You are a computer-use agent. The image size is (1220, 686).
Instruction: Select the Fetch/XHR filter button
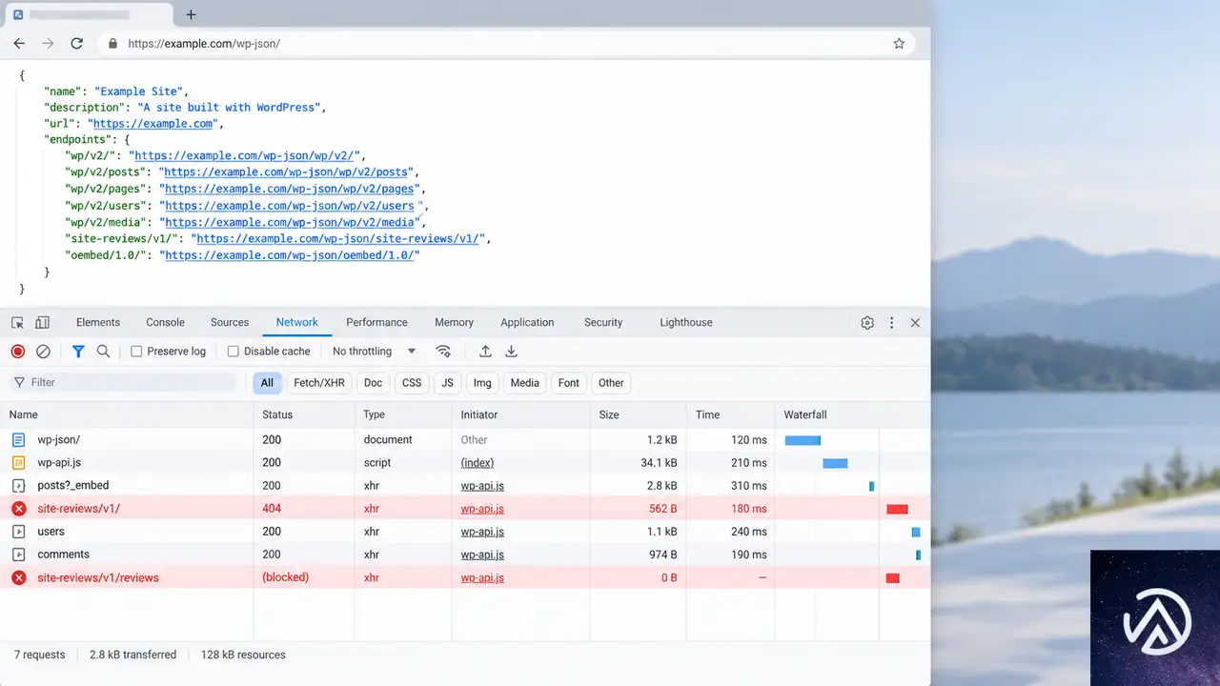pyautogui.click(x=319, y=383)
